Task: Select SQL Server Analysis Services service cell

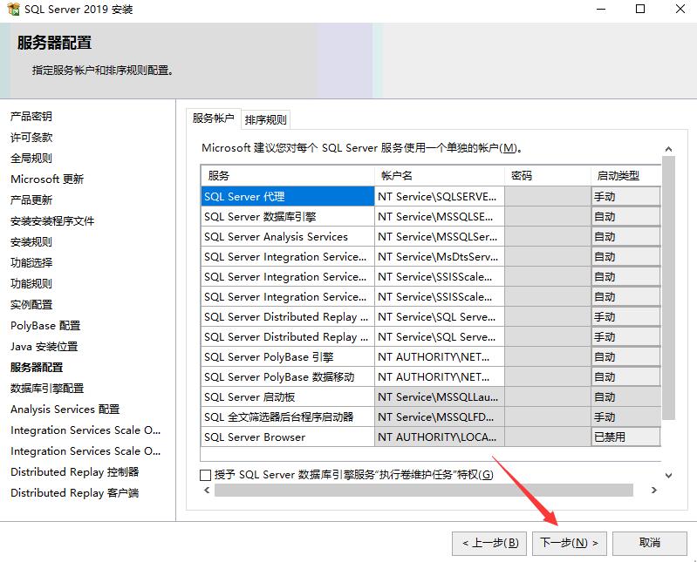Action: [x=288, y=237]
